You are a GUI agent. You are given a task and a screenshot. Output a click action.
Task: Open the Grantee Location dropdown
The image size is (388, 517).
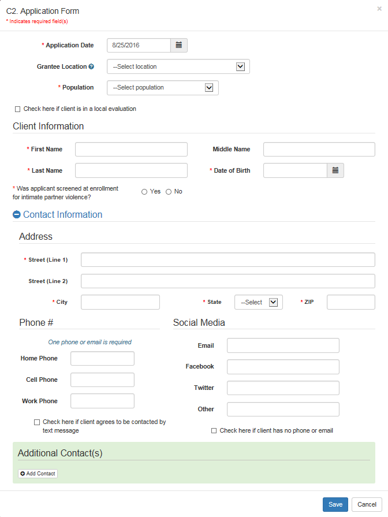tap(178, 66)
